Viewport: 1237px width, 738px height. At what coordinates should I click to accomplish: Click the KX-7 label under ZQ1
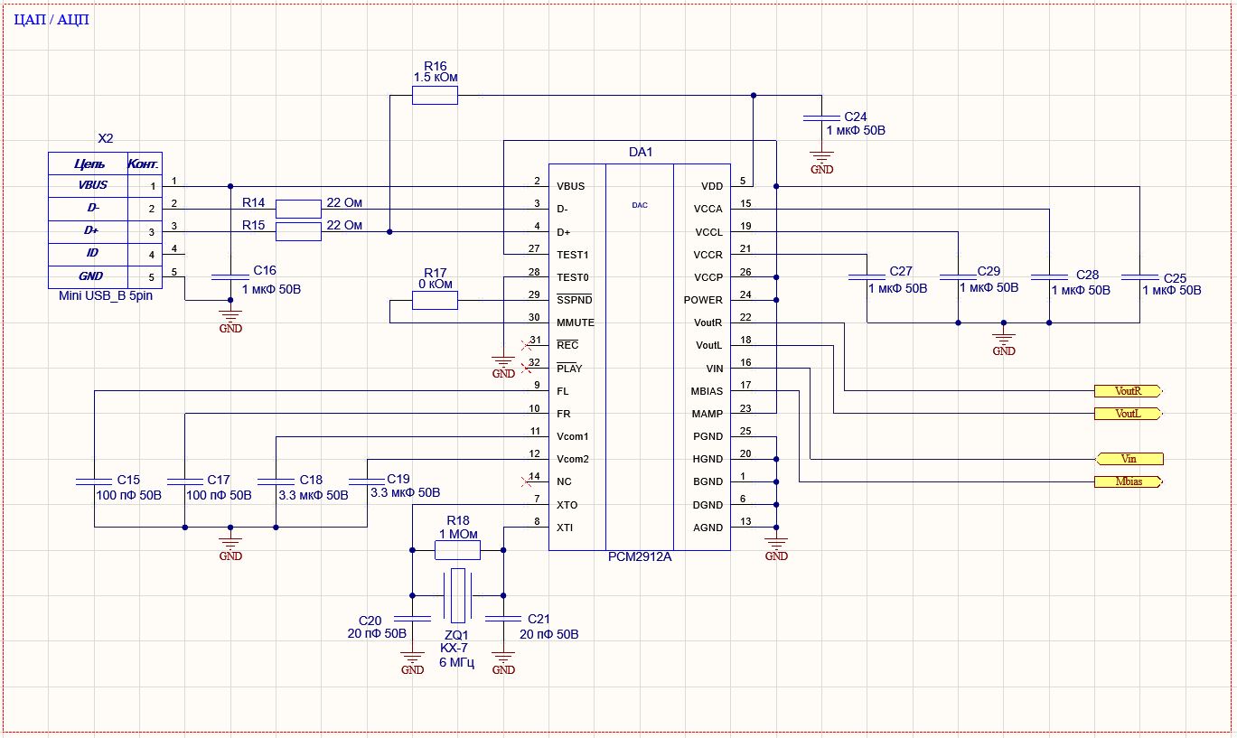(454, 649)
